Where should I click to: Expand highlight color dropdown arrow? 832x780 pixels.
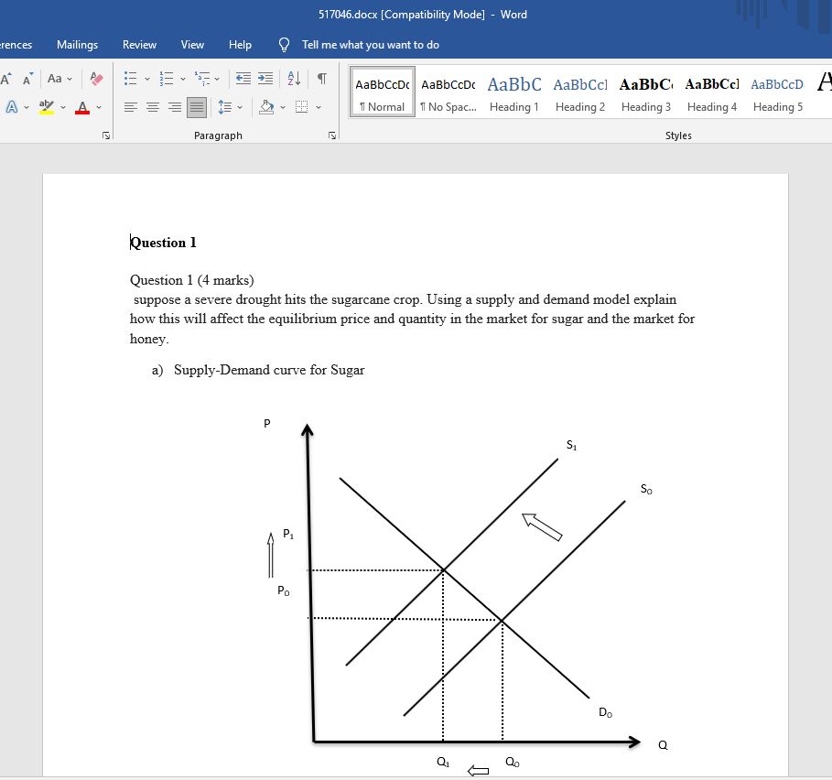coord(62,108)
